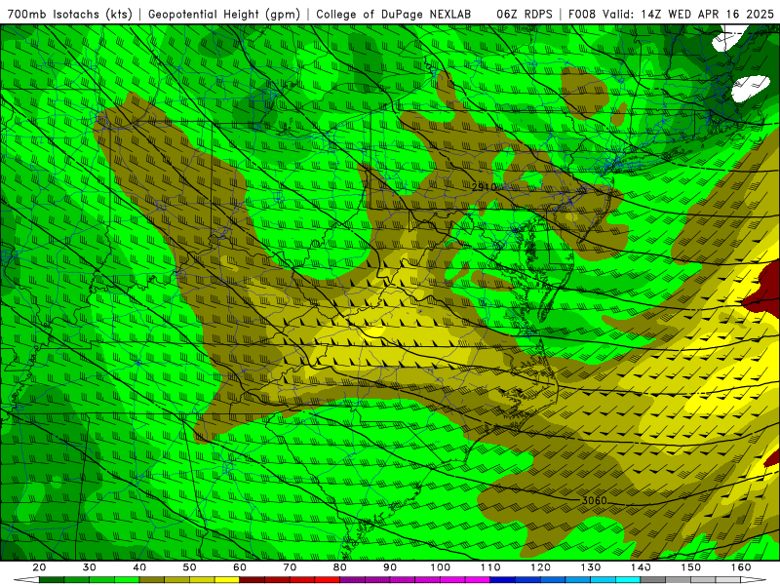This screenshot has width=780, height=585.
Task: Click the "120" color bar scale label
Action: [x=540, y=567]
